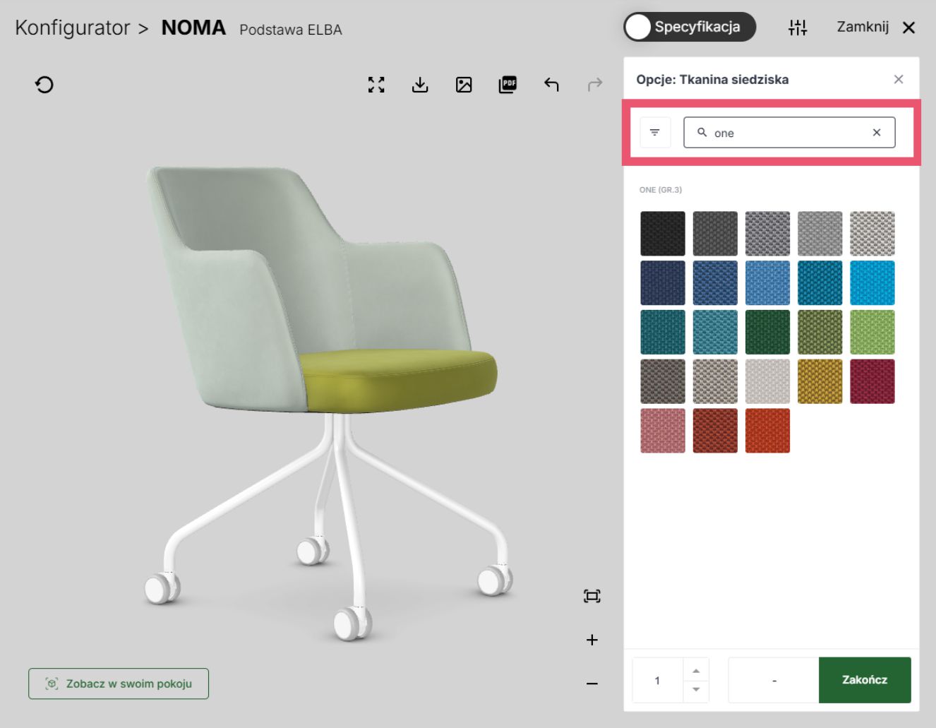Choose the light green fabric swatch
Screen dimensions: 936x728
coord(872,332)
